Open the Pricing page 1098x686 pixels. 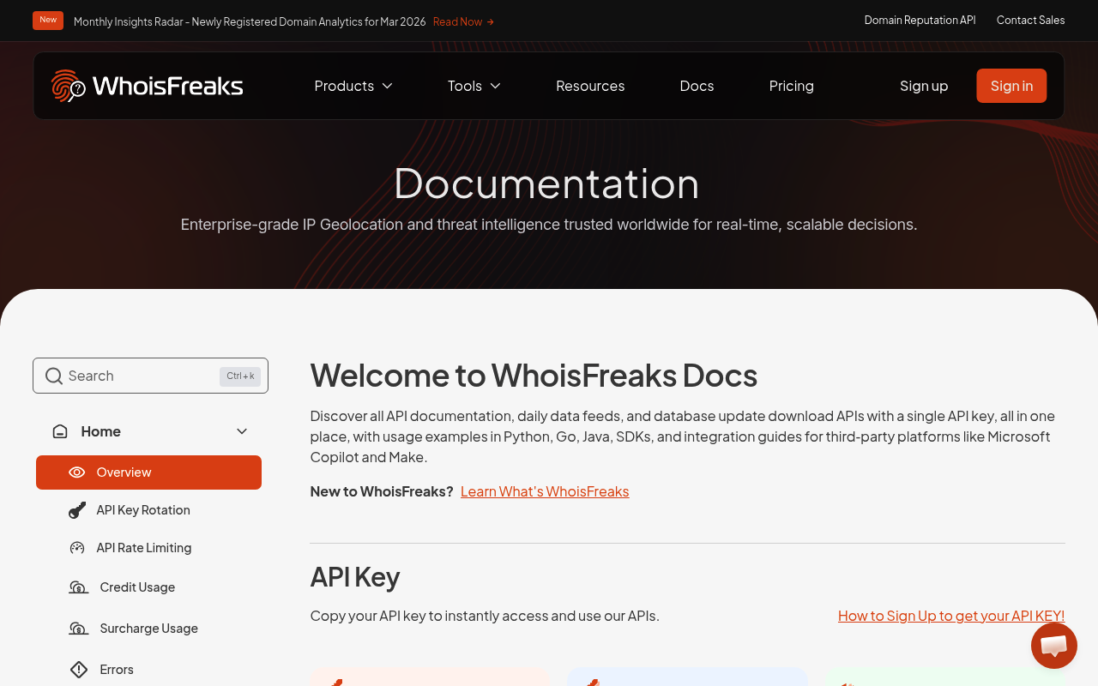(792, 86)
